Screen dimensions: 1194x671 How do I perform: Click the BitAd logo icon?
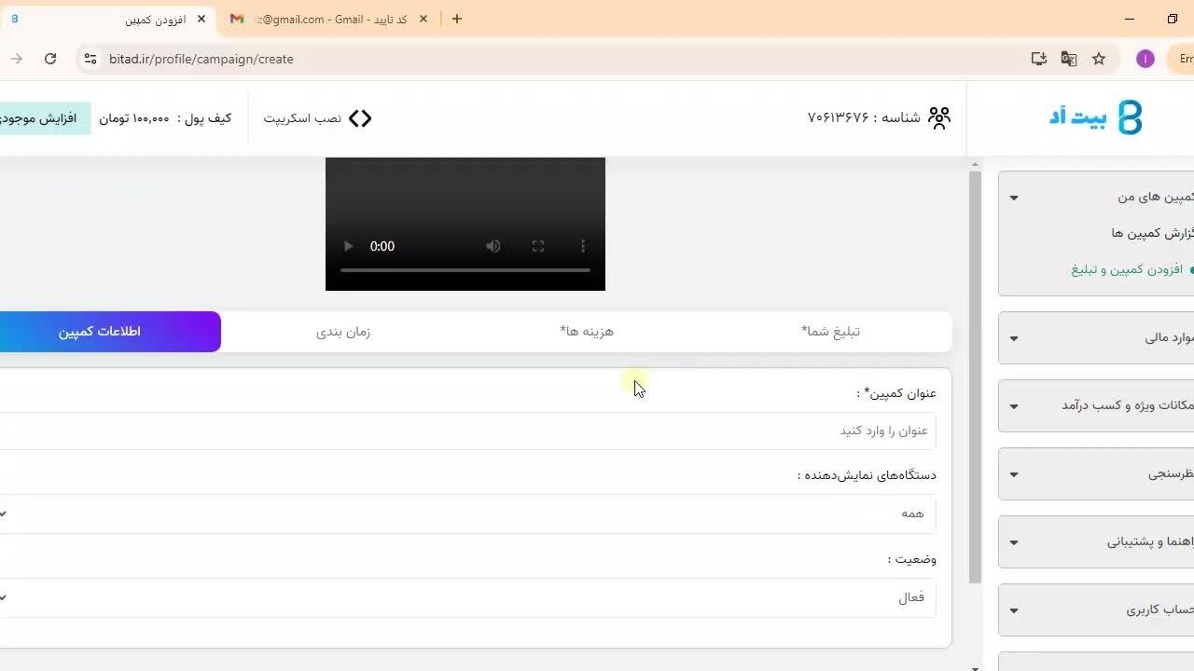pyautogui.click(x=1129, y=117)
